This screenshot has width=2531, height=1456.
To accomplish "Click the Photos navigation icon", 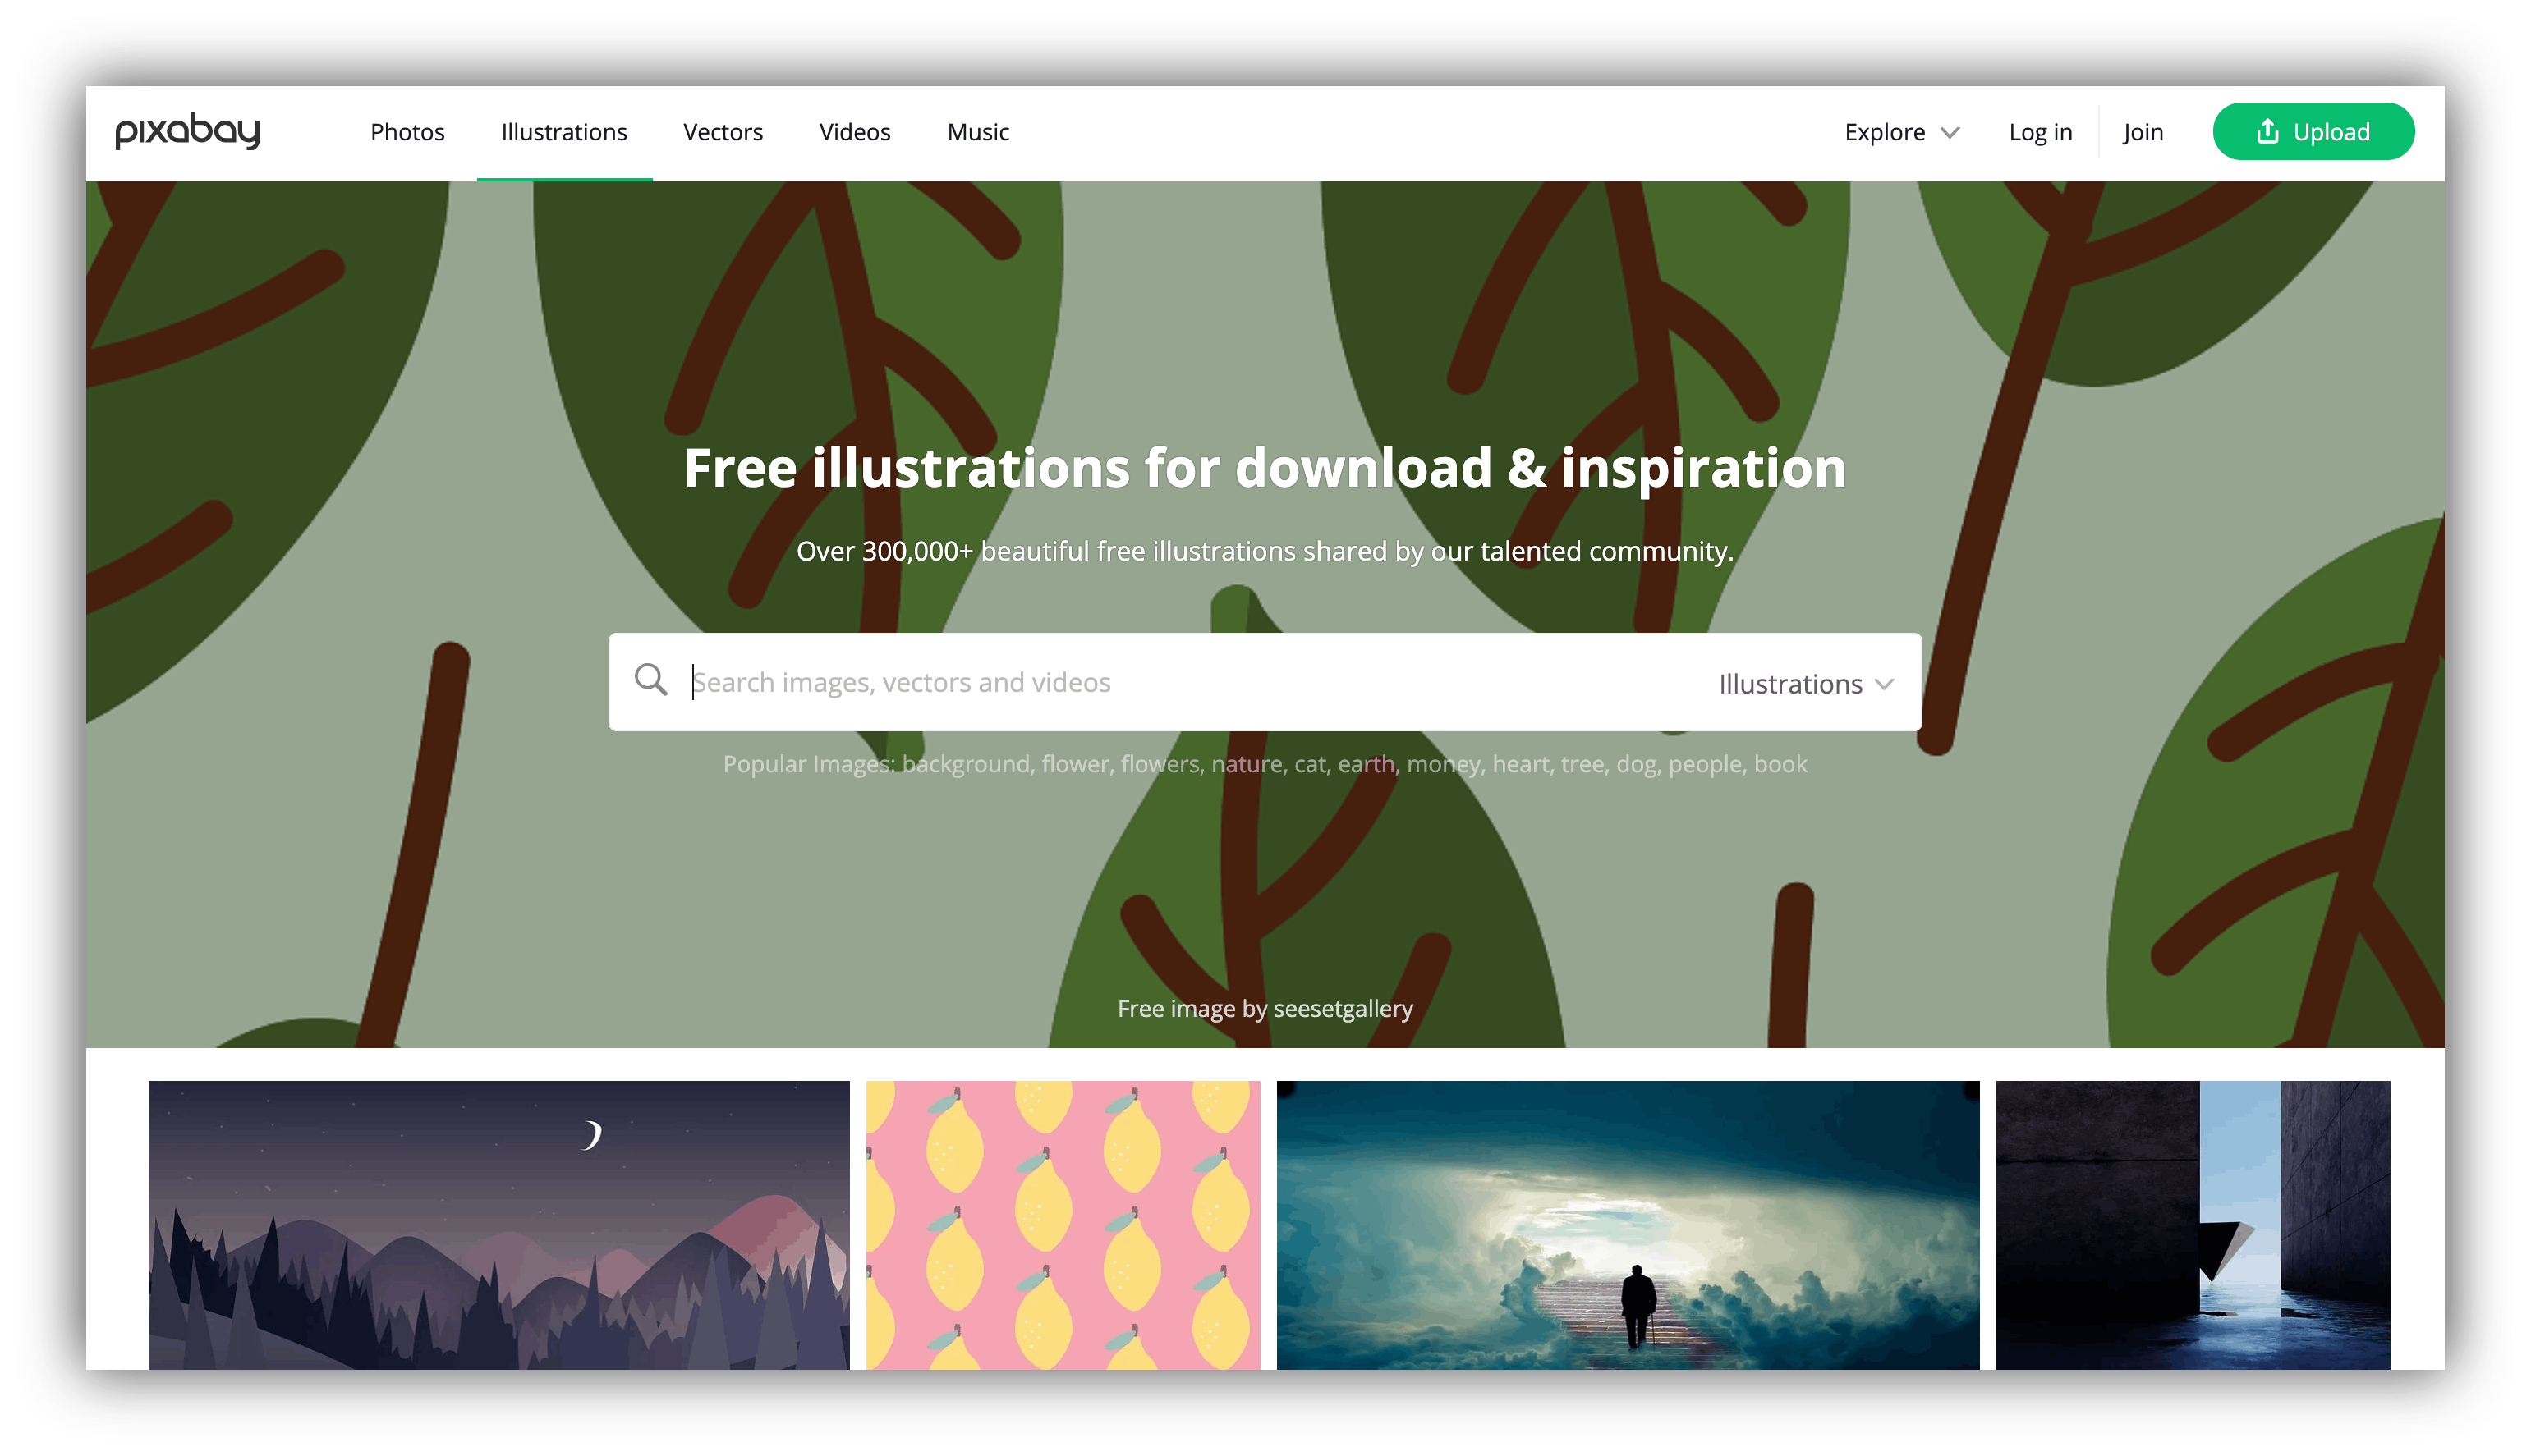I will 407,132.
